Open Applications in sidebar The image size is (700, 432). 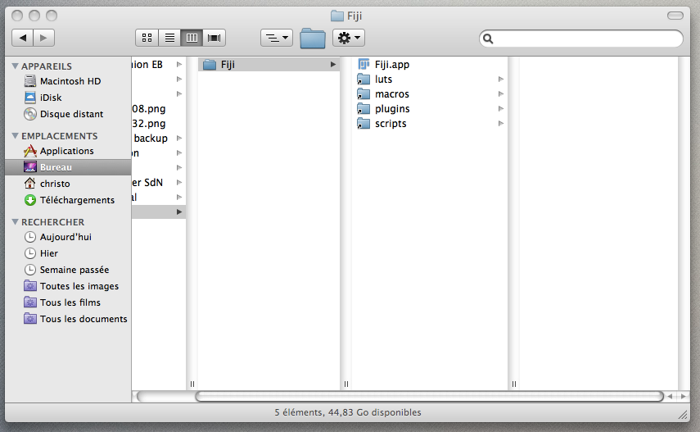click(68, 151)
